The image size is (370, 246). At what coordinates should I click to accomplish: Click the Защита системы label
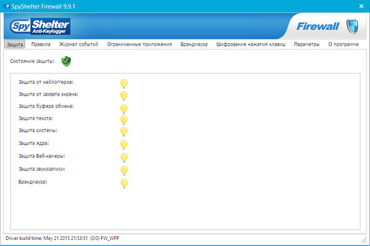(38, 131)
